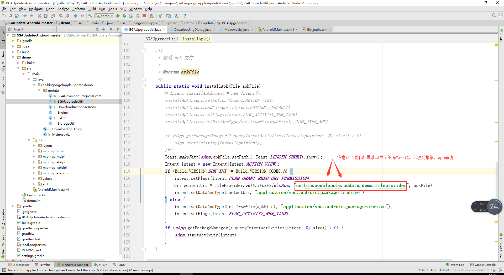The height and width of the screenshot is (275, 504).
Task: Click the Save All icon
Action: (10, 16)
